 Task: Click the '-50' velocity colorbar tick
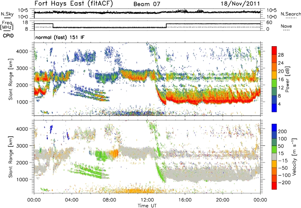pos(283,168)
